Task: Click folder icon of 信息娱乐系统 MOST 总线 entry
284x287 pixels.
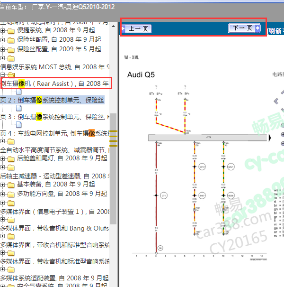Action: click(x=11, y=58)
